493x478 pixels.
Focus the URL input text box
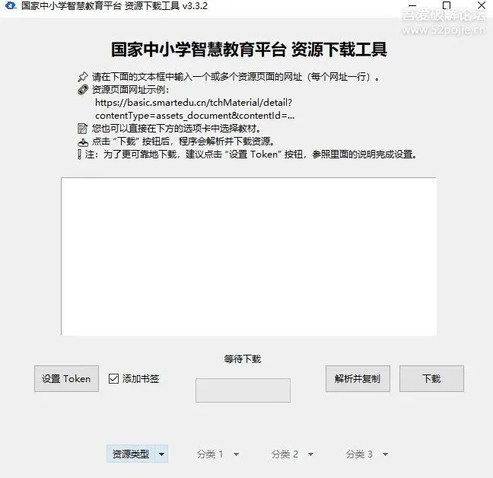249,257
